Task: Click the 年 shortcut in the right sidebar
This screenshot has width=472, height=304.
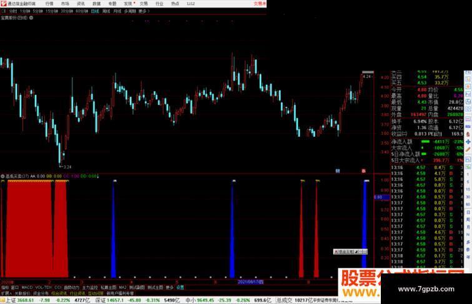Action: [468, 257]
